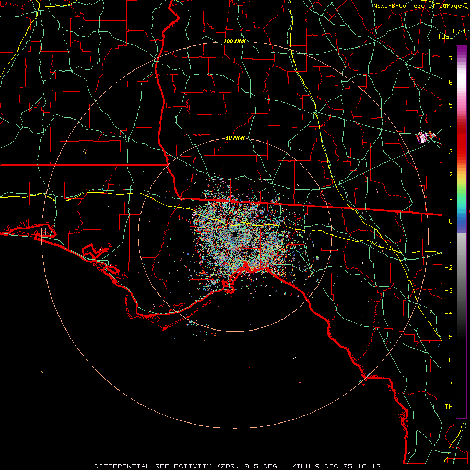This screenshot has width=470, height=470.
Task: Click the '100 NMI' range ring label
Action: coord(234,41)
